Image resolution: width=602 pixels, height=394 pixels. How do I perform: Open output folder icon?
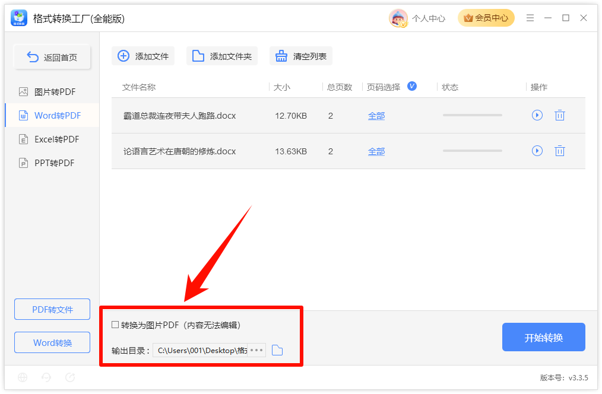(x=277, y=350)
